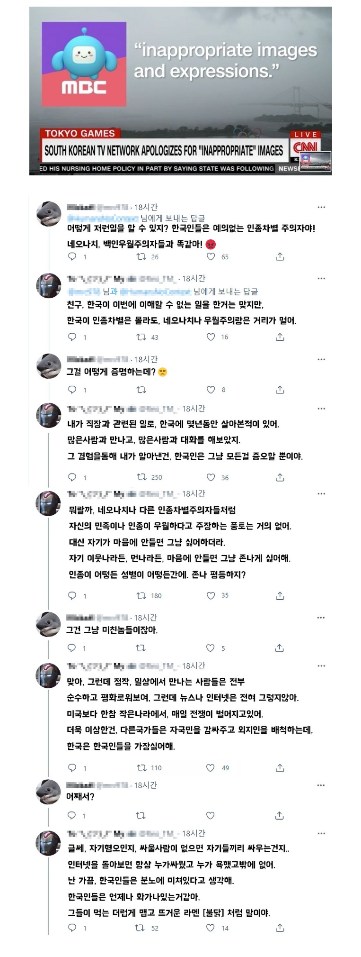Like the tweet with 5 likes

pyautogui.click(x=211, y=648)
